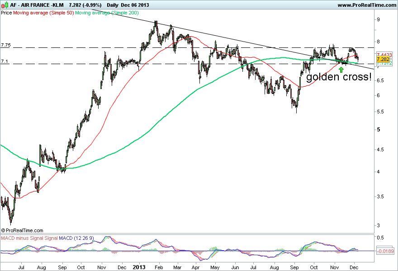
Task: Select the 'Moving average (Simple 50)' legend
Action: (x=43, y=13)
